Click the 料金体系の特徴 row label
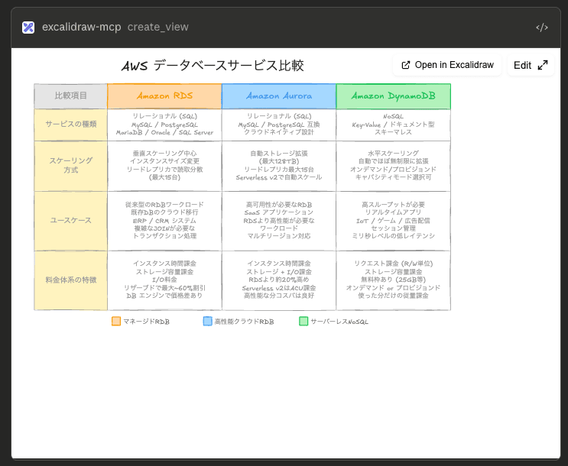Image resolution: width=568 pixels, height=466 pixels. (x=70, y=280)
